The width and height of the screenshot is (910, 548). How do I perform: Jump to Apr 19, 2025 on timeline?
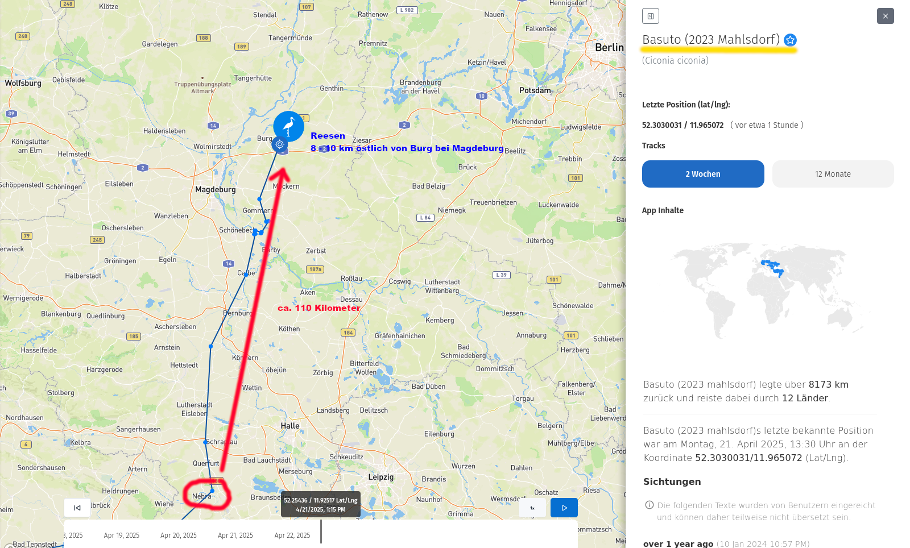(x=121, y=535)
